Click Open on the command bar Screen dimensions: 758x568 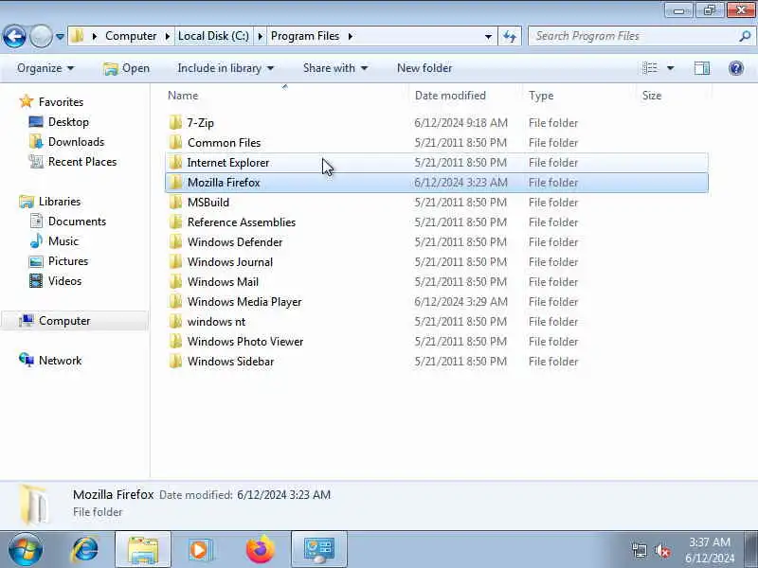point(127,68)
